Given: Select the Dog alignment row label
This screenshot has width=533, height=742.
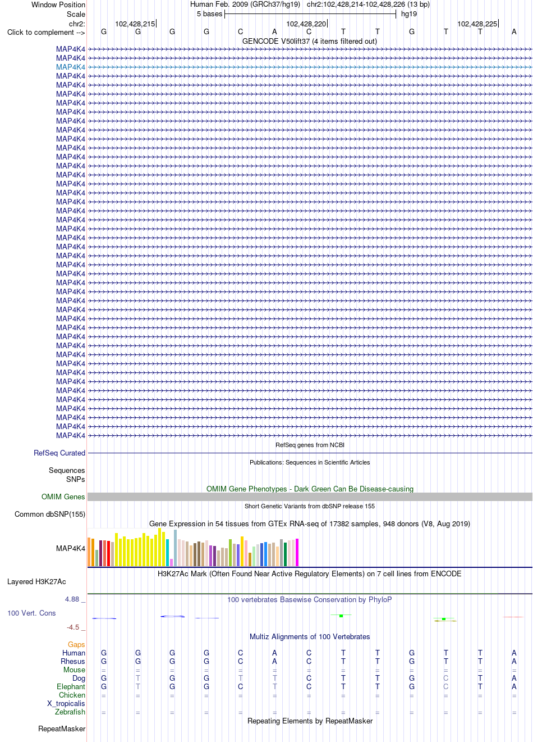Looking at the screenshot, I should (x=79, y=678).
